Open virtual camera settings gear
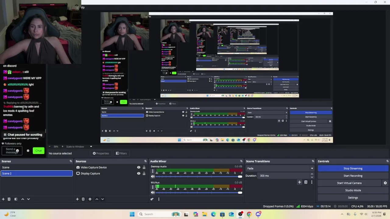The image size is (390, 219). [x=385, y=183]
